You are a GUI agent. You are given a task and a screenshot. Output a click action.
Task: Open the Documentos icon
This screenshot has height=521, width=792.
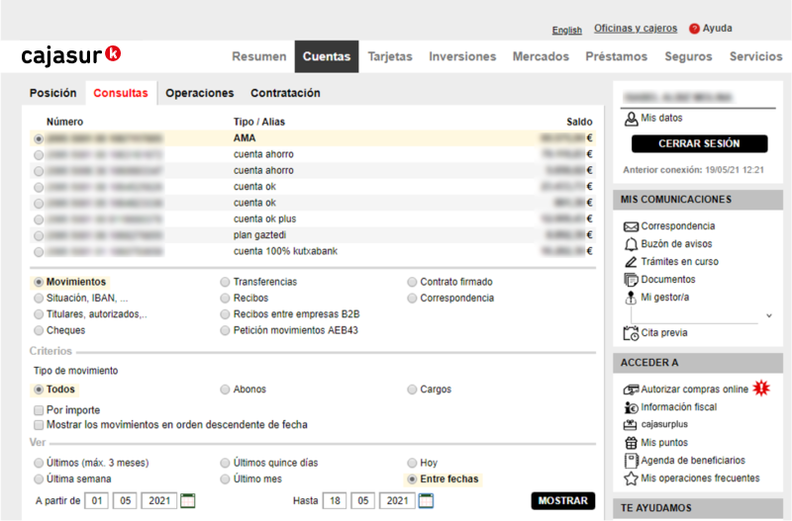[x=631, y=280]
